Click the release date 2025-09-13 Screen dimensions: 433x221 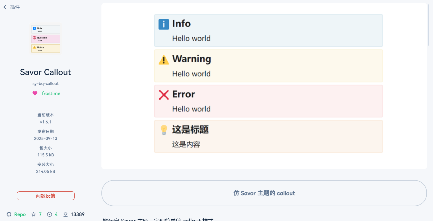[x=46, y=139]
